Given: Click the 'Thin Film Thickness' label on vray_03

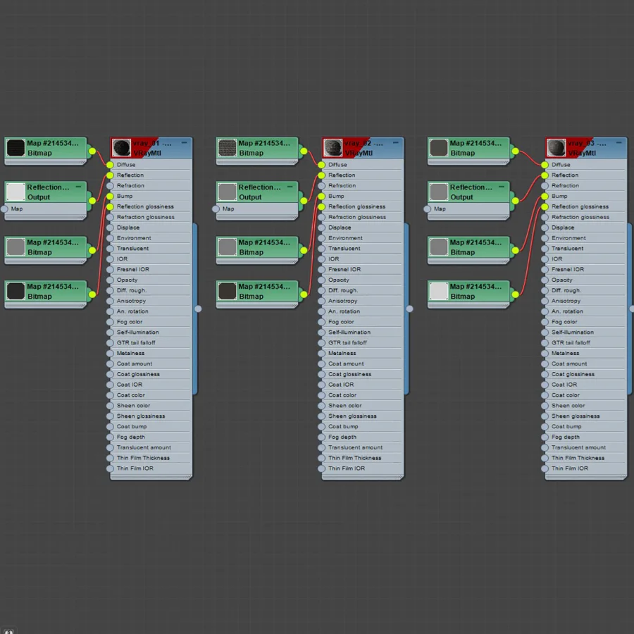Looking at the screenshot, I should pos(578,458).
